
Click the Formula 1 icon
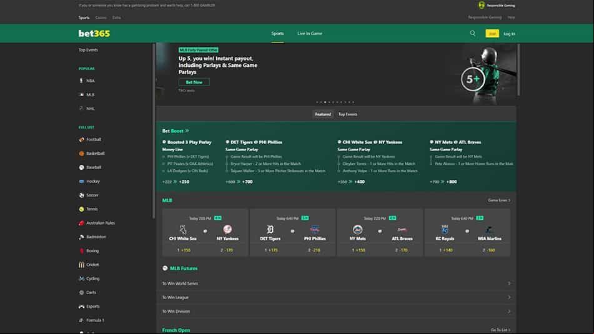(81, 320)
